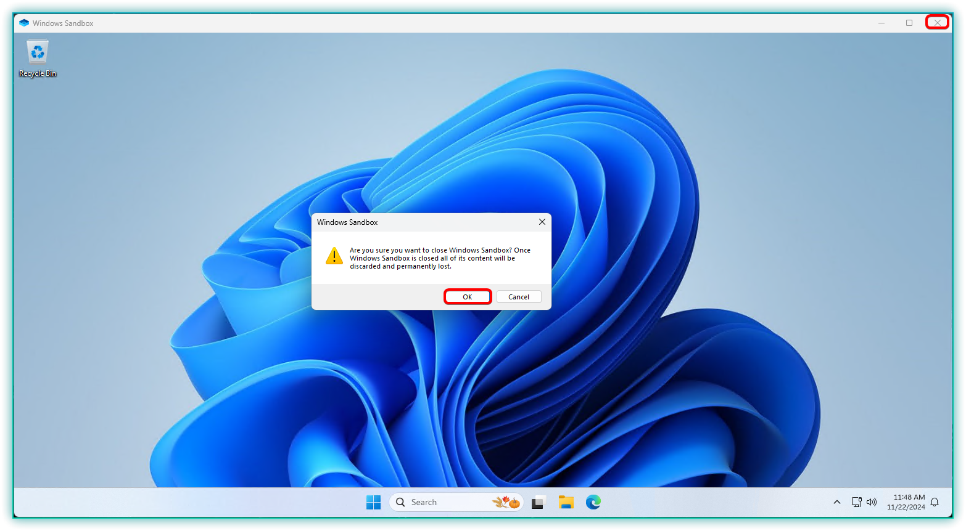Click the taskbar Search box
The height and width of the screenshot is (531, 966).
456,503
